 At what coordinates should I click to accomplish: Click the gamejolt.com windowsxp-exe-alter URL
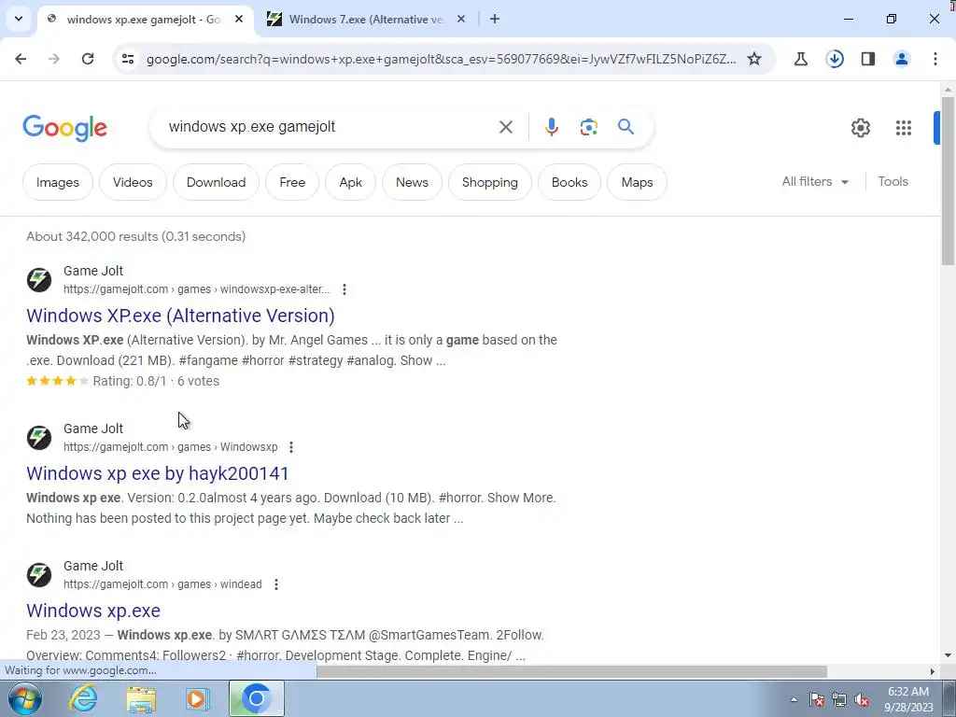click(196, 289)
